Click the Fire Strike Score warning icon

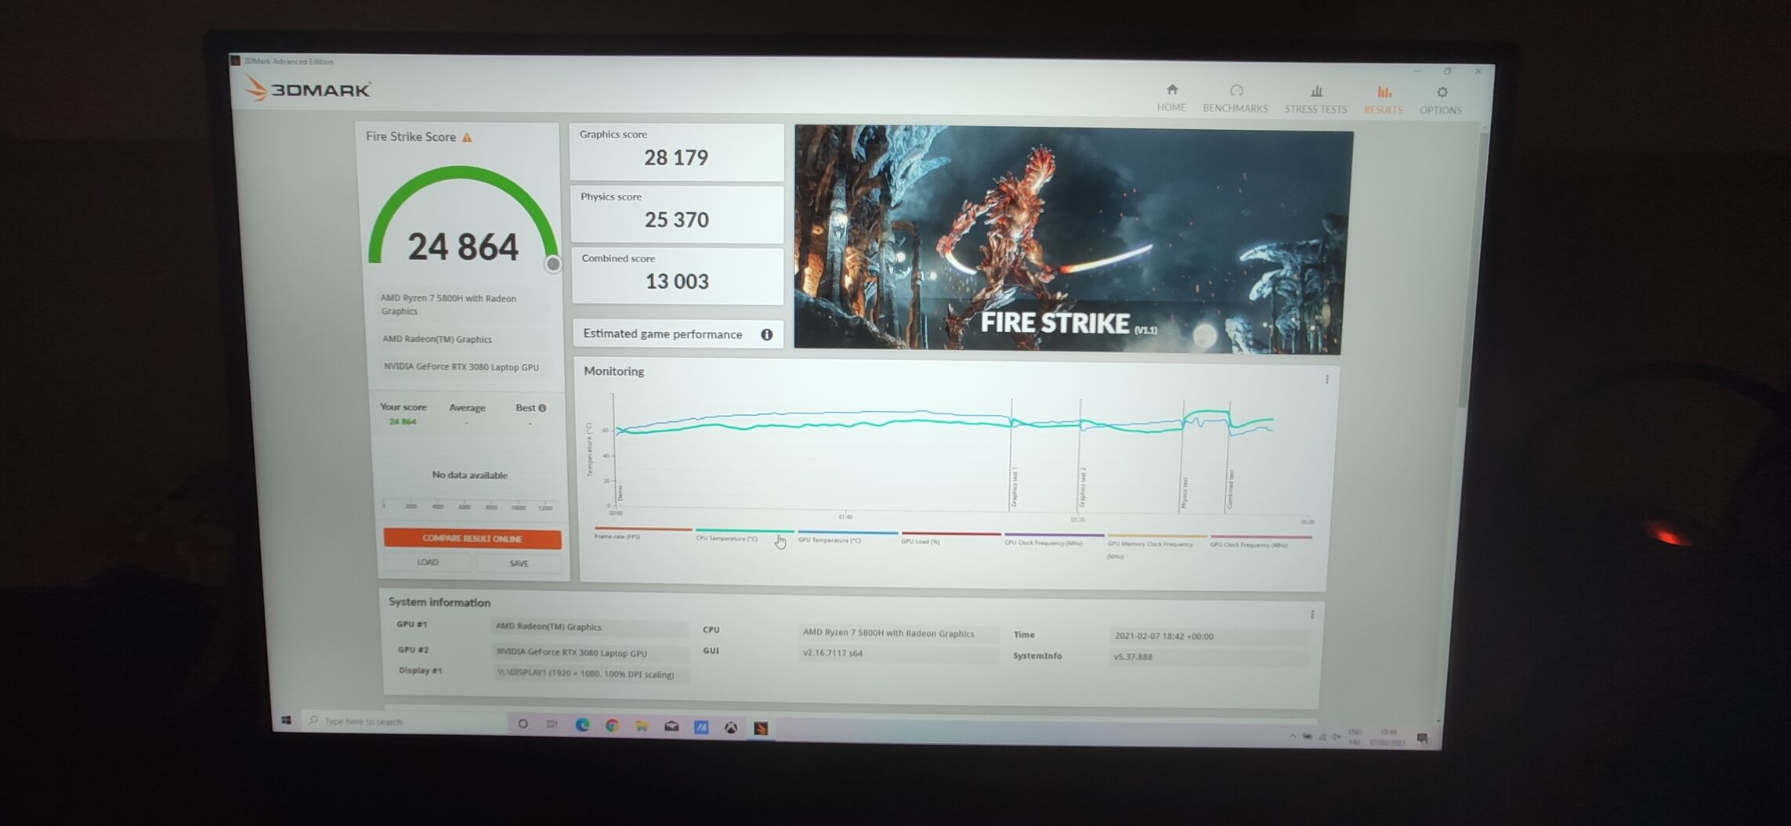467,137
